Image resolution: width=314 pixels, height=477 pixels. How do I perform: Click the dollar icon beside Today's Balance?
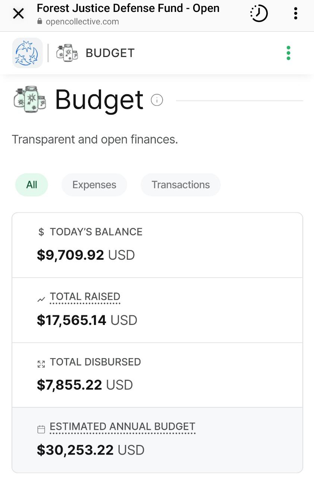coord(41,232)
